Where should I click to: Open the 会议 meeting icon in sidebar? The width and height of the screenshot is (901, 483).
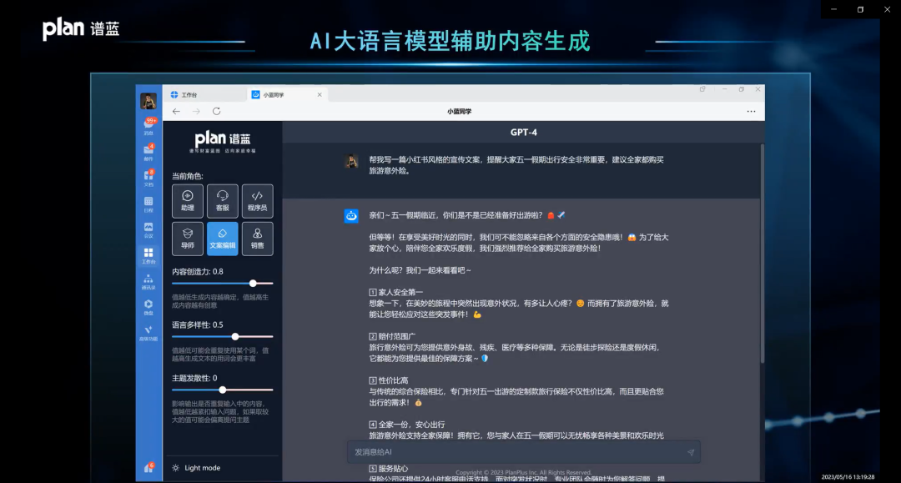[148, 229]
